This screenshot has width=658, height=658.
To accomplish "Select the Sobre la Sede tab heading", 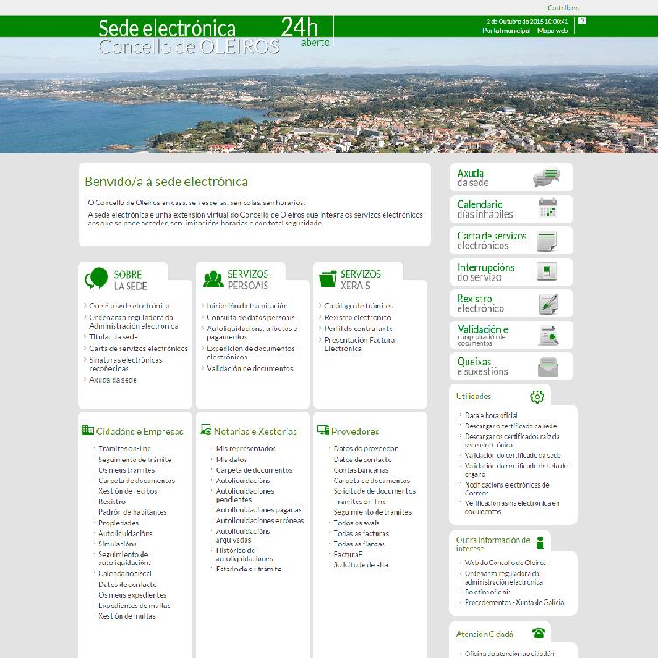I will 128,280.
